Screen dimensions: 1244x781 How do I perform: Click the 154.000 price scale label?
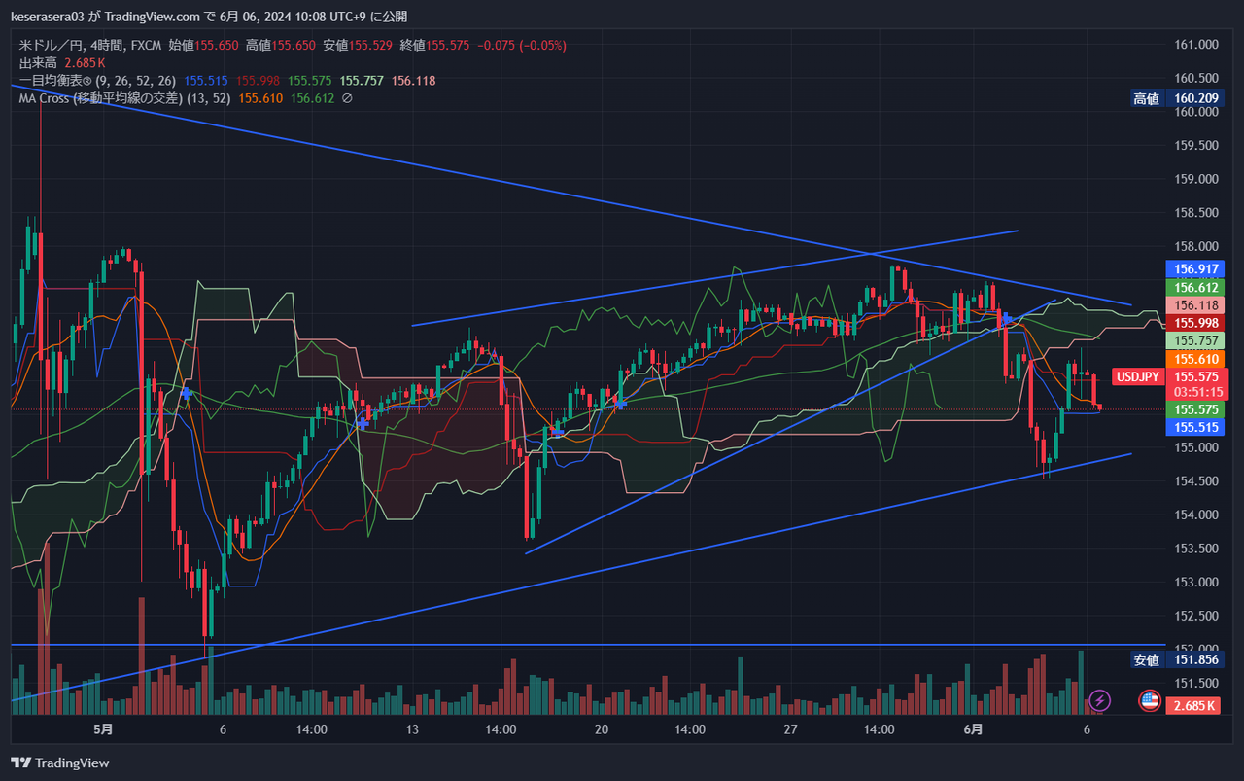click(1196, 515)
